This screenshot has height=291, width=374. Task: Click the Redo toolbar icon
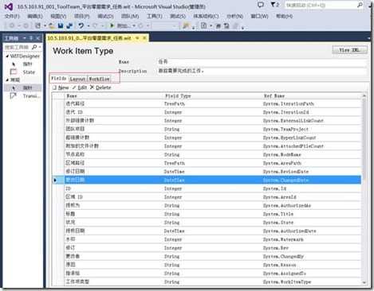(95, 25)
